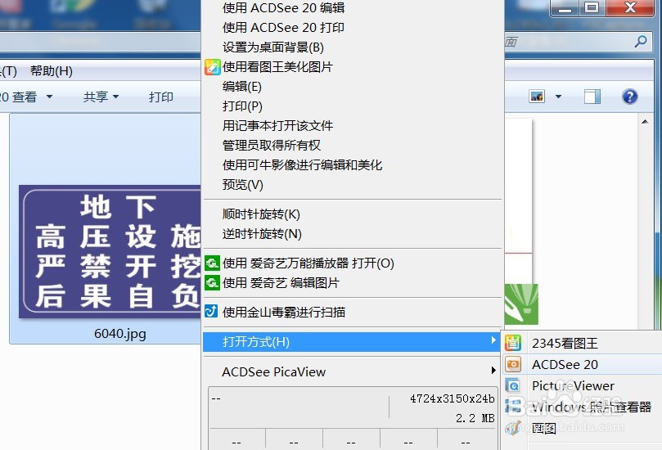Click 2.2 MB file size text
Image resolution: width=662 pixels, height=450 pixels.
475,418
